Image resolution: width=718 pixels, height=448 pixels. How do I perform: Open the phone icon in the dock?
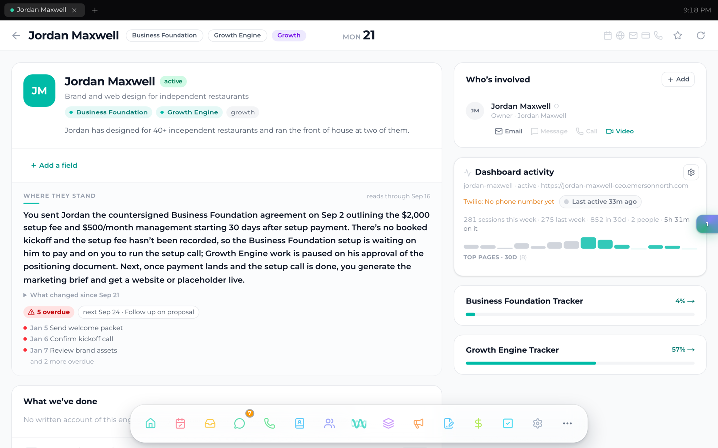tap(269, 423)
